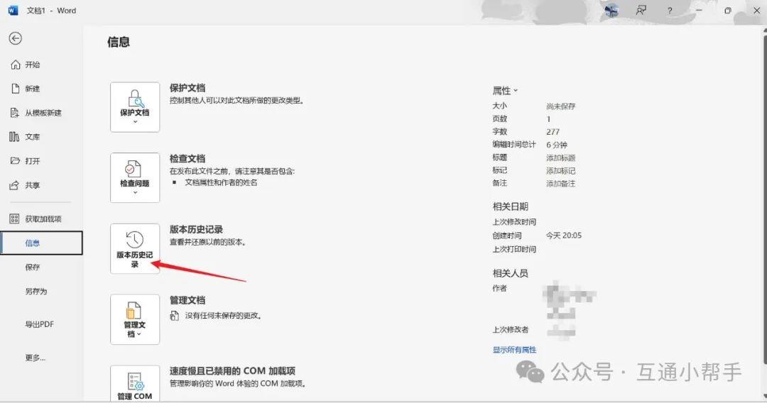
Task: Click the 版本历史记录 button
Action: click(135, 248)
